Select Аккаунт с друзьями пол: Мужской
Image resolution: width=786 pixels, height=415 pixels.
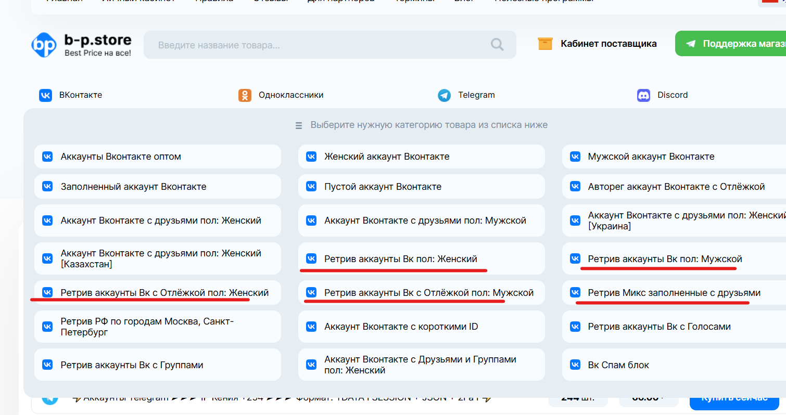coord(422,221)
